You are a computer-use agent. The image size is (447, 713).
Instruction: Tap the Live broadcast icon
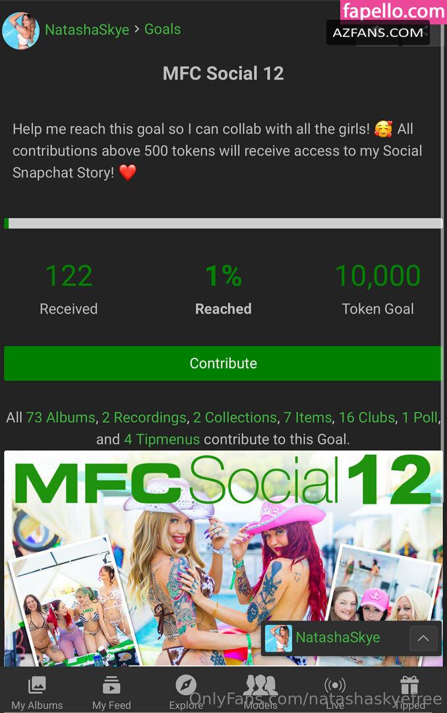[335, 685]
